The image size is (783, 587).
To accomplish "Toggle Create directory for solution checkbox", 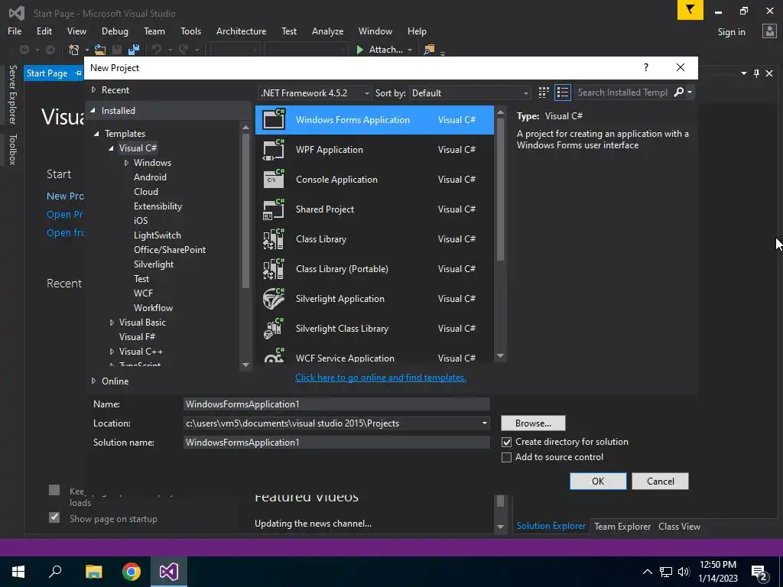I will click(506, 443).
